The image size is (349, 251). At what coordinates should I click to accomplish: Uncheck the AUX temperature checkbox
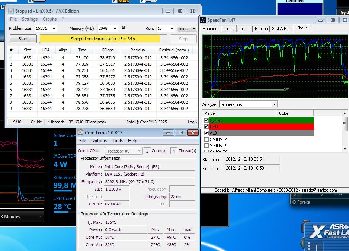(x=206, y=133)
